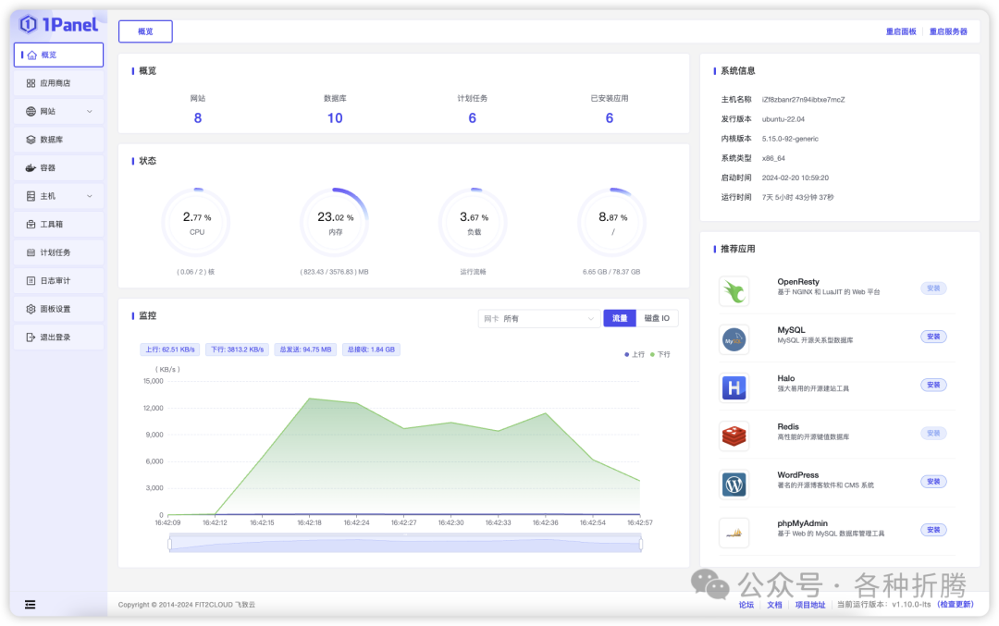Expand the 主机 submenu chevron

tap(89, 196)
